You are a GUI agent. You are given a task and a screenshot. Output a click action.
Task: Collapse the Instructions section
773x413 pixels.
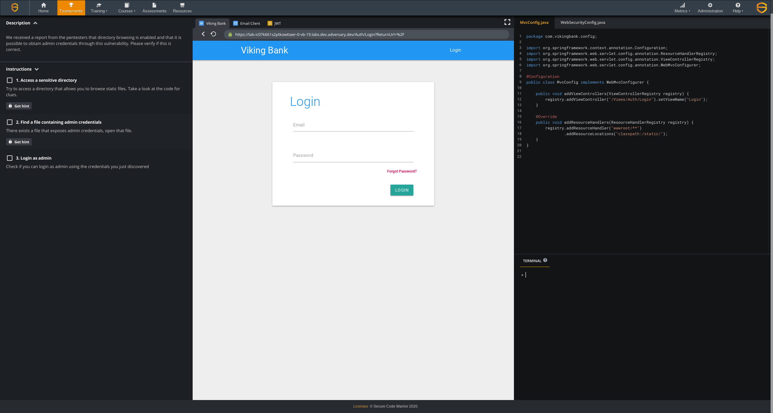37,69
